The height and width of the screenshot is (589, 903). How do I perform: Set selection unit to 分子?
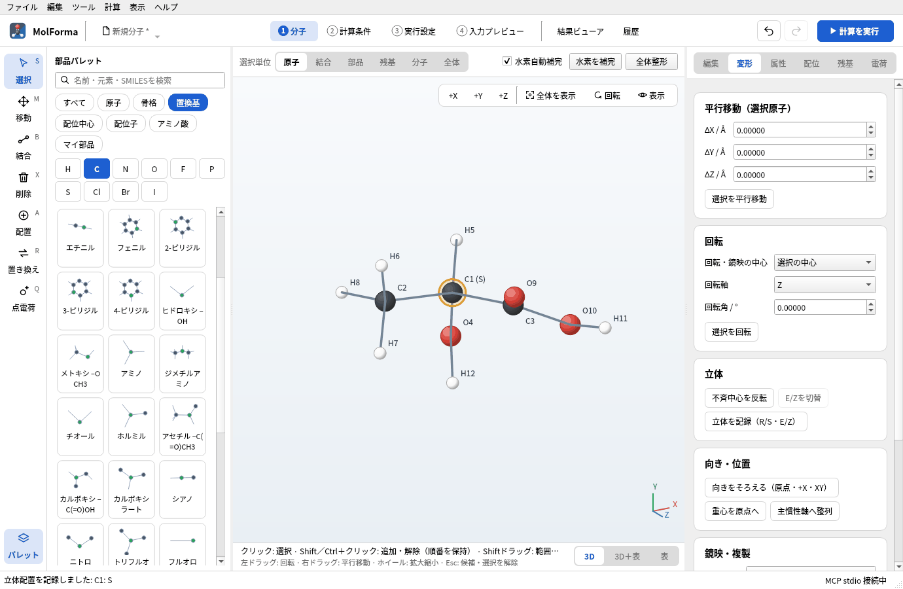pyautogui.click(x=419, y=62)
